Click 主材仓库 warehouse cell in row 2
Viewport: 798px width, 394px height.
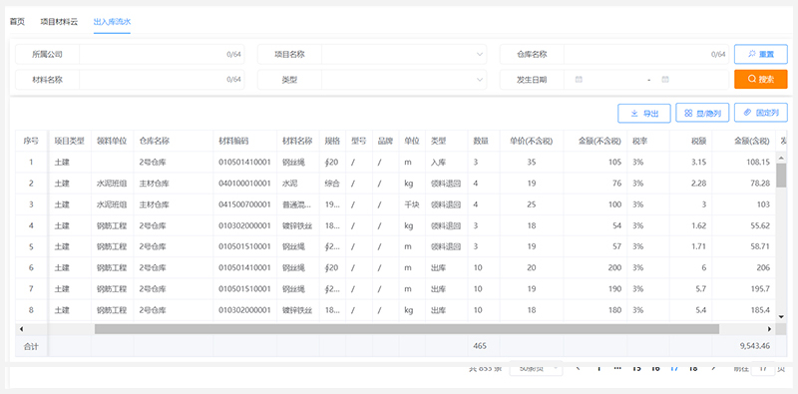click(154, 184)
